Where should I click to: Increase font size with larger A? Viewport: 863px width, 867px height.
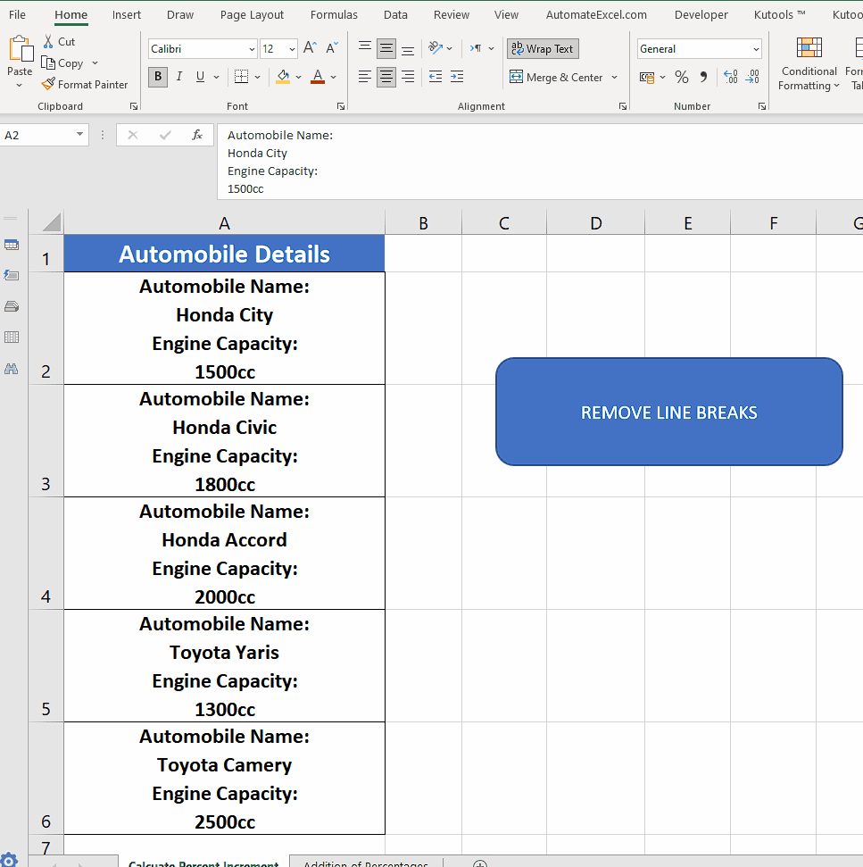310,48
